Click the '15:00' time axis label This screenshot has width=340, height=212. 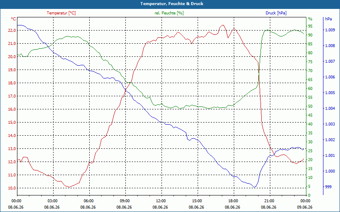tap(197, 201)
